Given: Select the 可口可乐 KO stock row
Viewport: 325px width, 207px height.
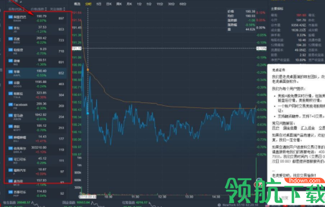Looking at the screenshot, I should coord(36,161).
